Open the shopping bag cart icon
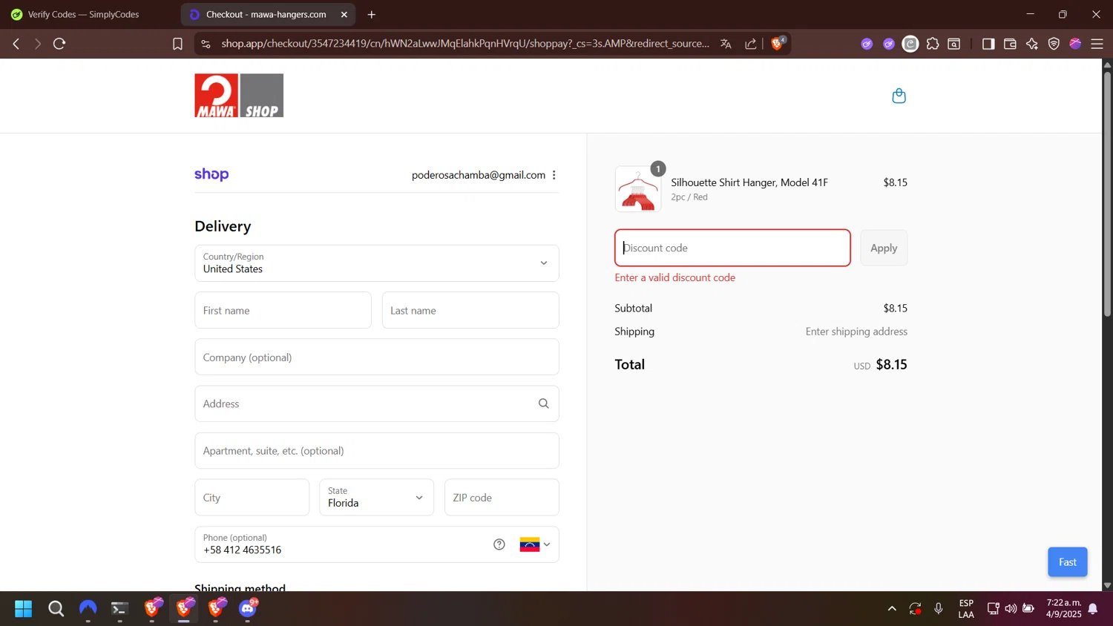1113x626 pixels. click(x=899, y=96)
